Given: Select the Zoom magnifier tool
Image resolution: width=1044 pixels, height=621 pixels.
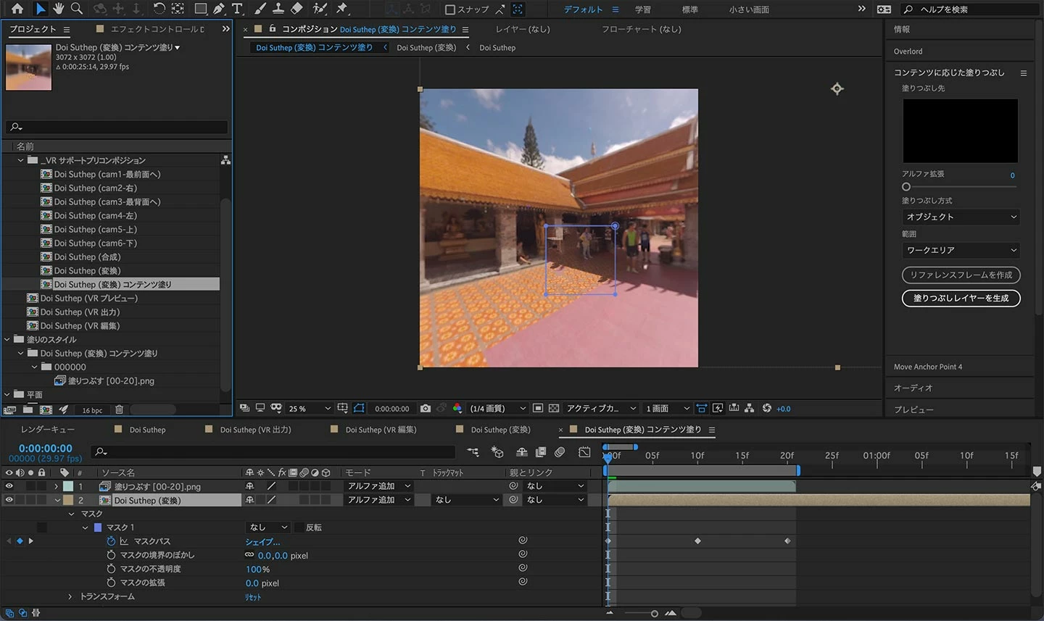Looking at the screenshot, I should tap(76, 9).
